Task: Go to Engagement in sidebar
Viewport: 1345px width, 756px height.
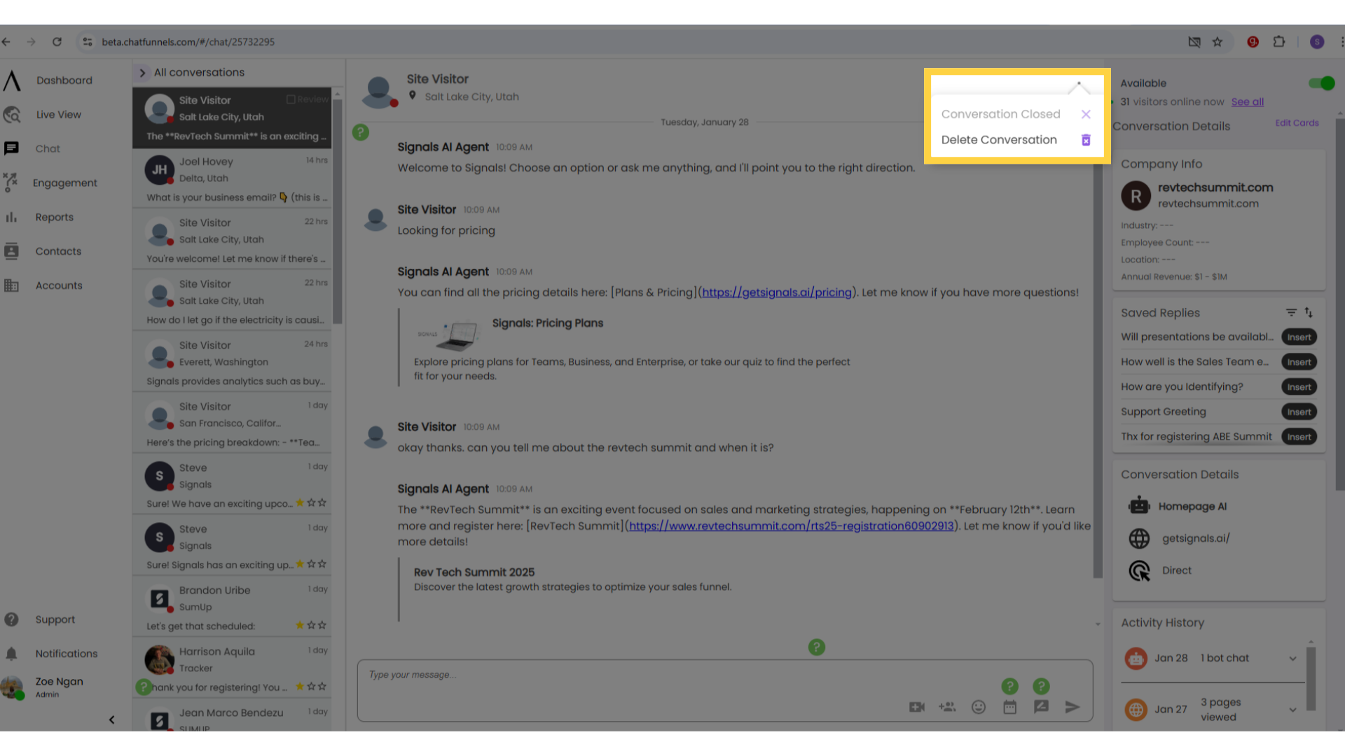Action: 64,183
